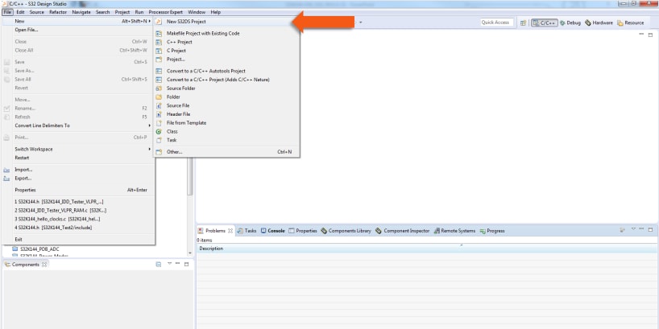
Task: Click the New S32DS Project icon
Action: (160, 22)
